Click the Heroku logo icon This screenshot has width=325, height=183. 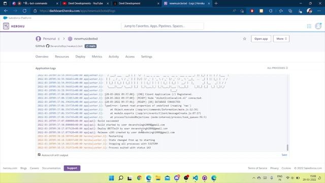coord(6,26)
